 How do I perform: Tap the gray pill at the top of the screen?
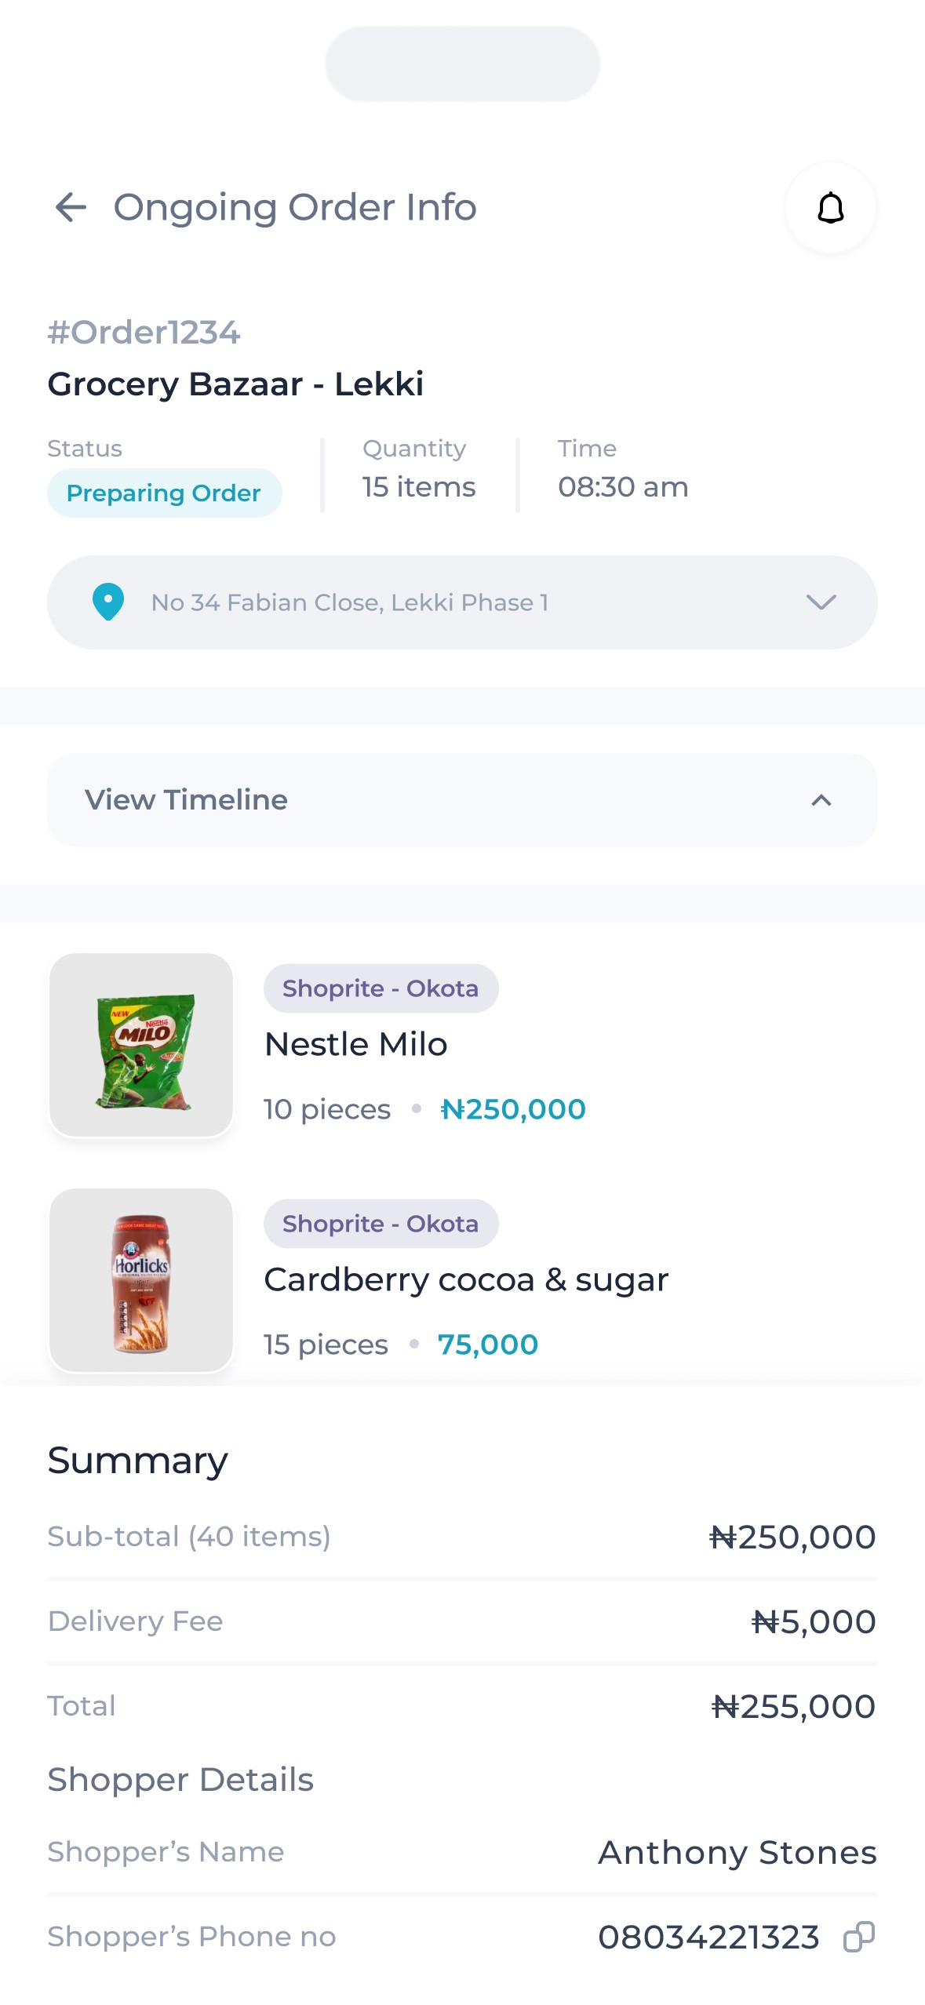point(462,64)
